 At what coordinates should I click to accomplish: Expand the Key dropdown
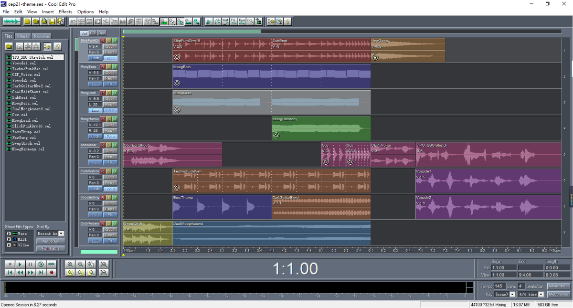tap(512, 295)
